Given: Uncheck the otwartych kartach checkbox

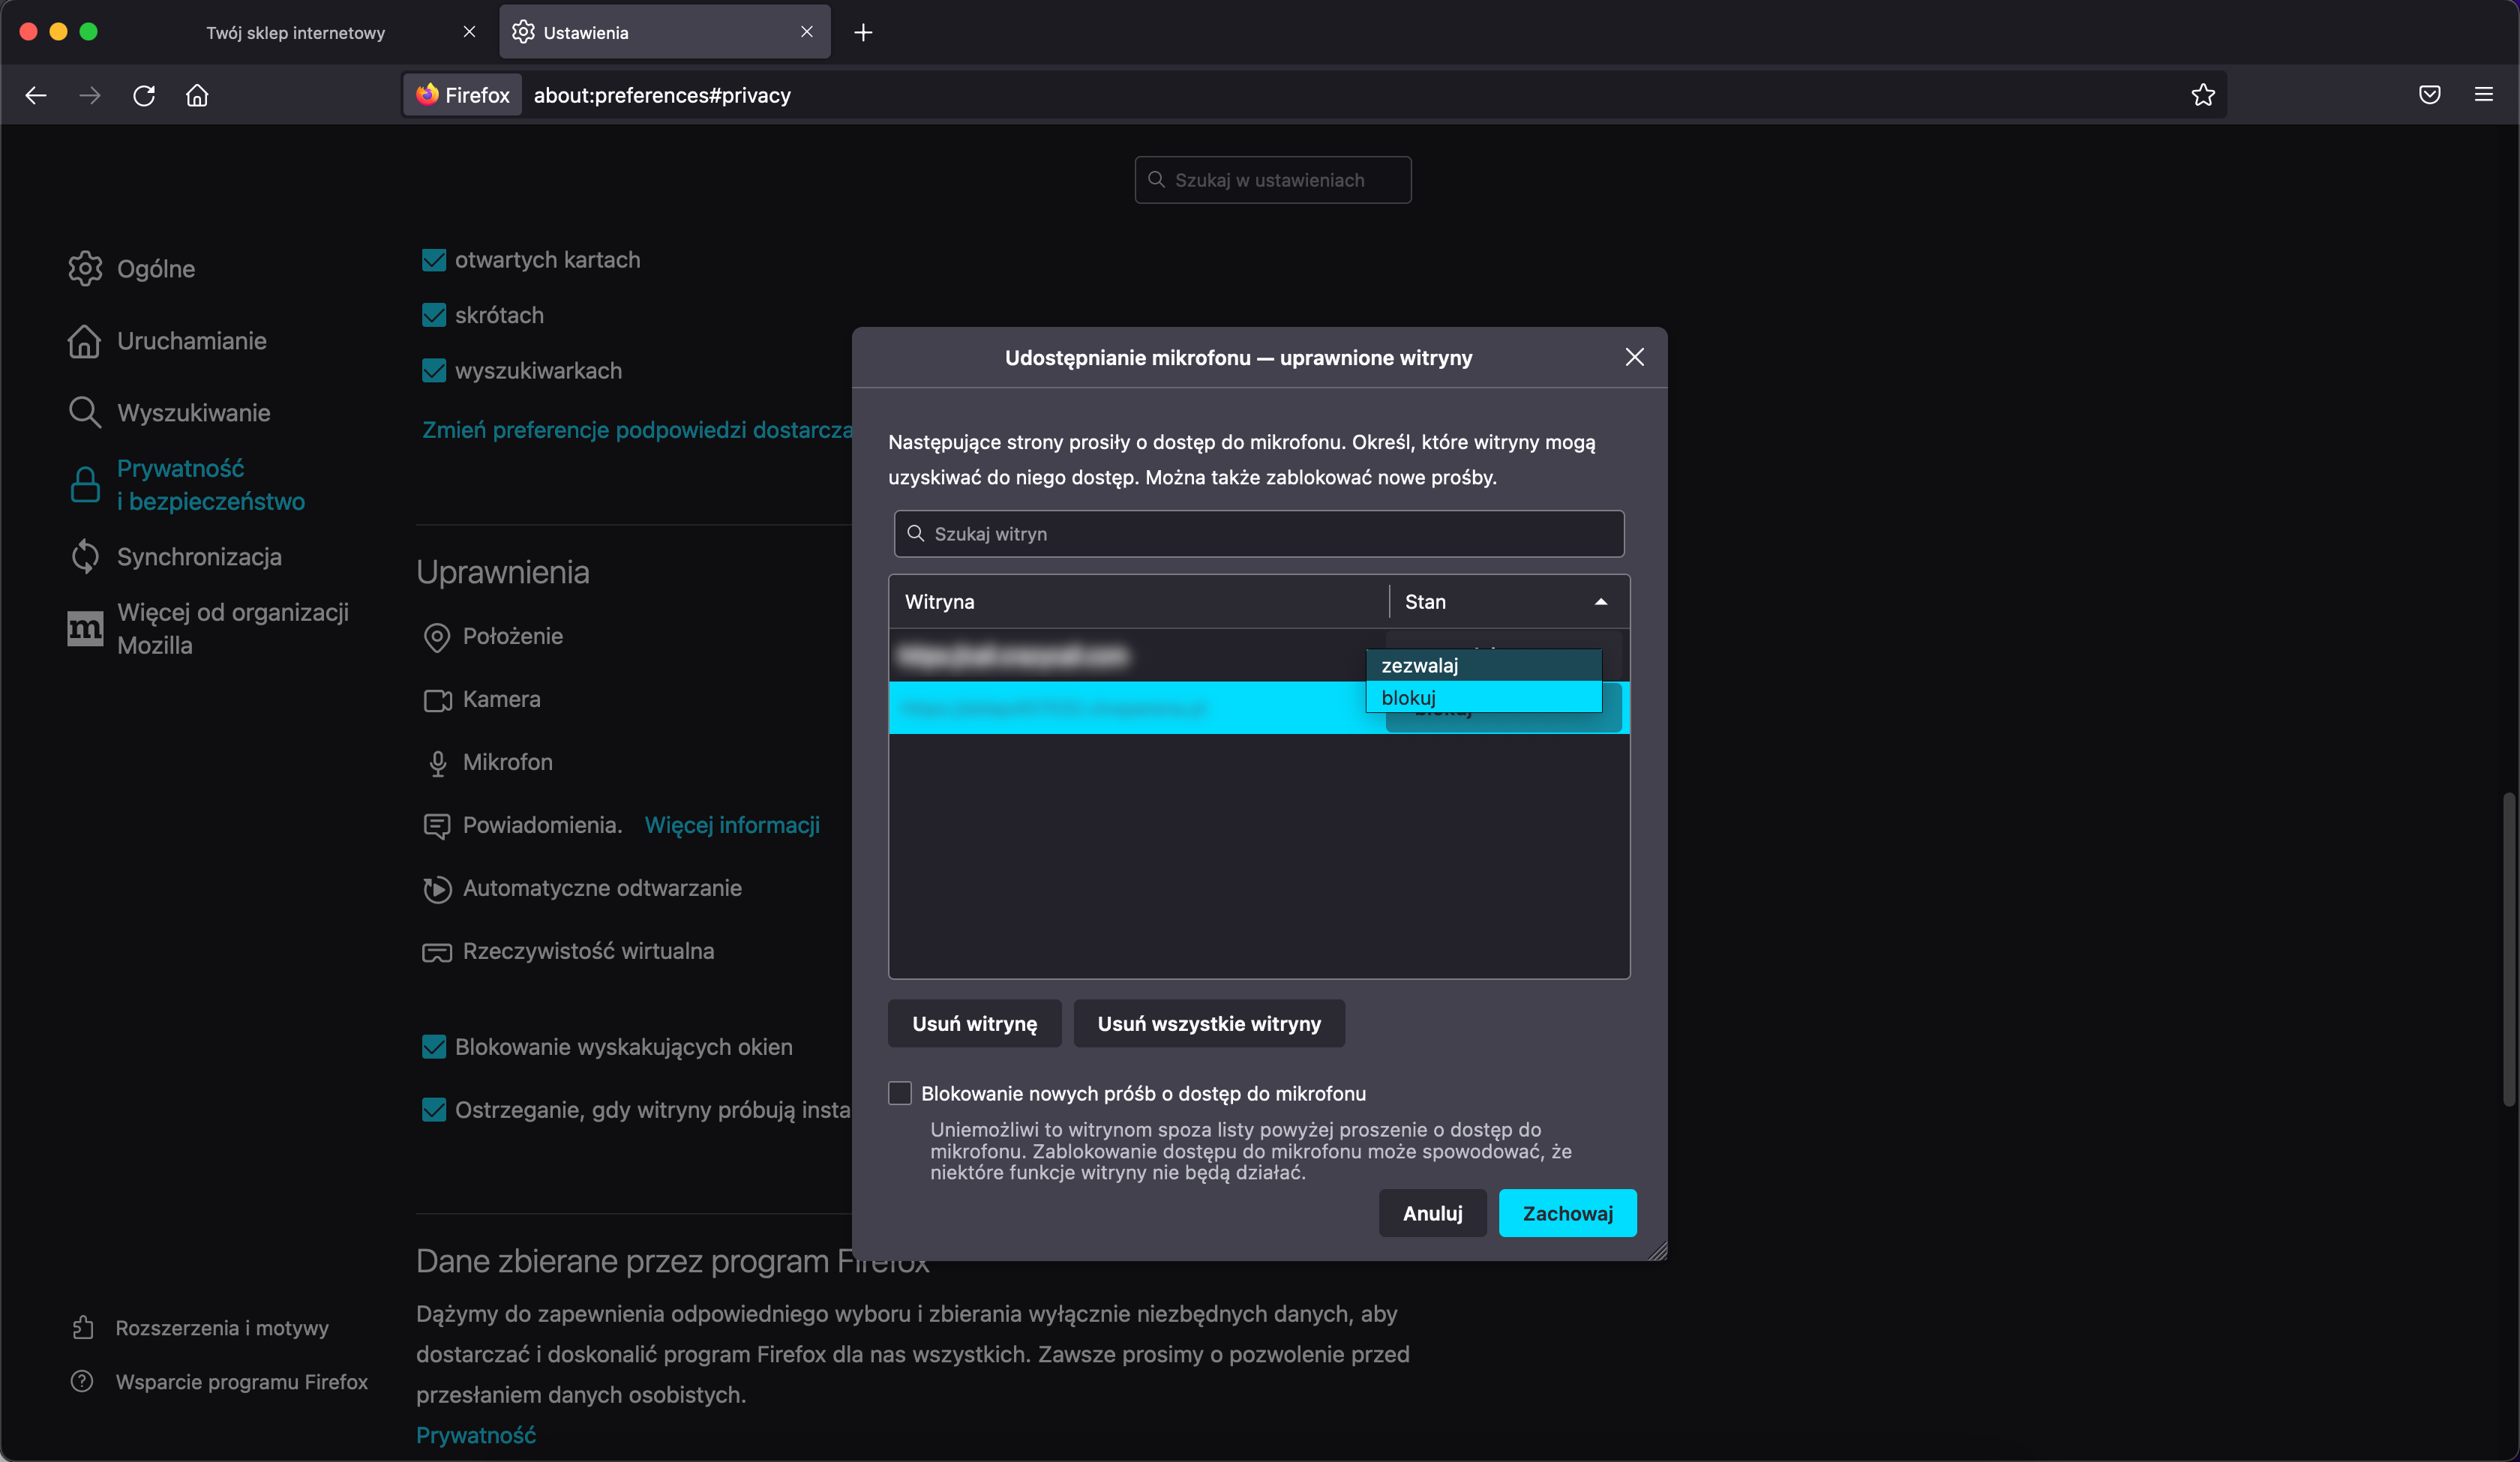Looking at the screenshot, I should [434, 260].
